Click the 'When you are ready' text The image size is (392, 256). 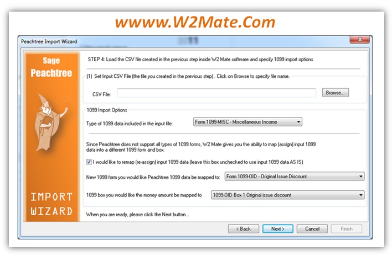(x=137, y=215)
